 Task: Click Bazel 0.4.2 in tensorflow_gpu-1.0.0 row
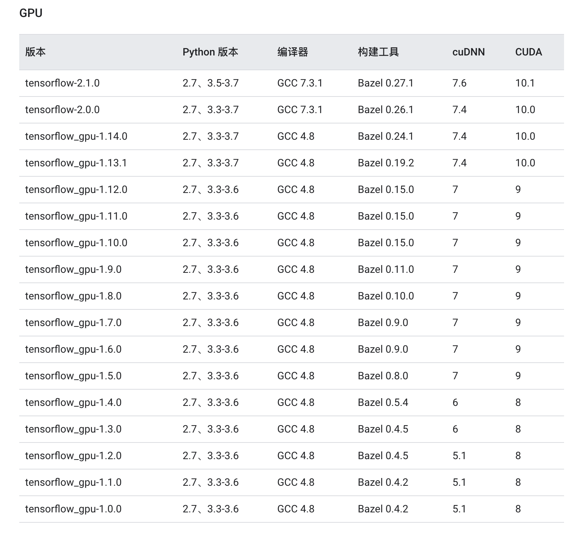(x=383, y=509)
